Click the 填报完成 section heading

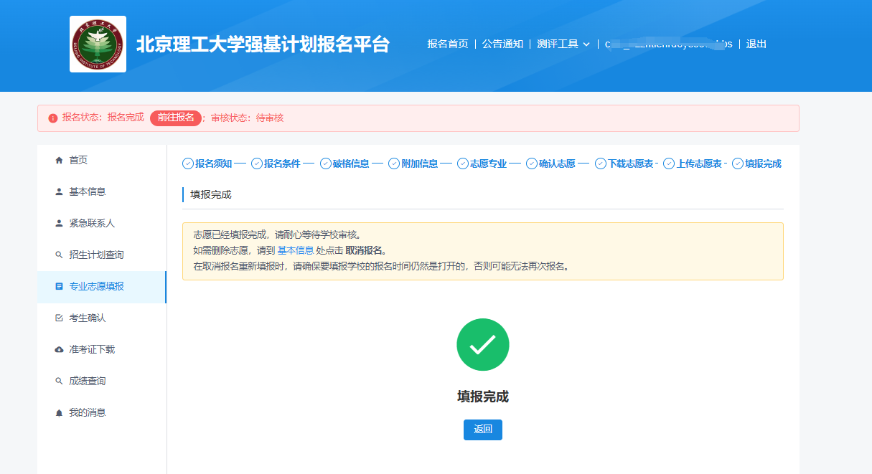pyautogui.click(x=211, y=194)
